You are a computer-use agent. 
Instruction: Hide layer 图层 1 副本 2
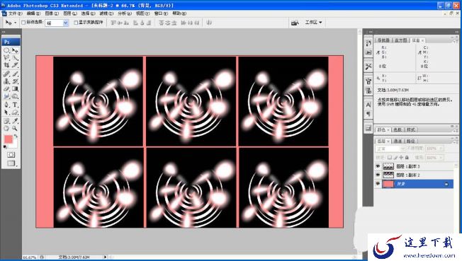(x=378, y=175)
